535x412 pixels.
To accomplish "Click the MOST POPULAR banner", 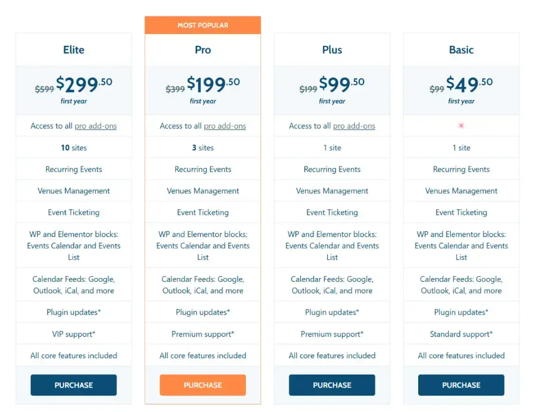I will click(203, 25).
